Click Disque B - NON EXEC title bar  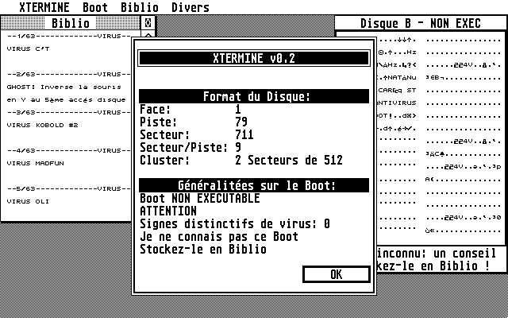point(421,23)
